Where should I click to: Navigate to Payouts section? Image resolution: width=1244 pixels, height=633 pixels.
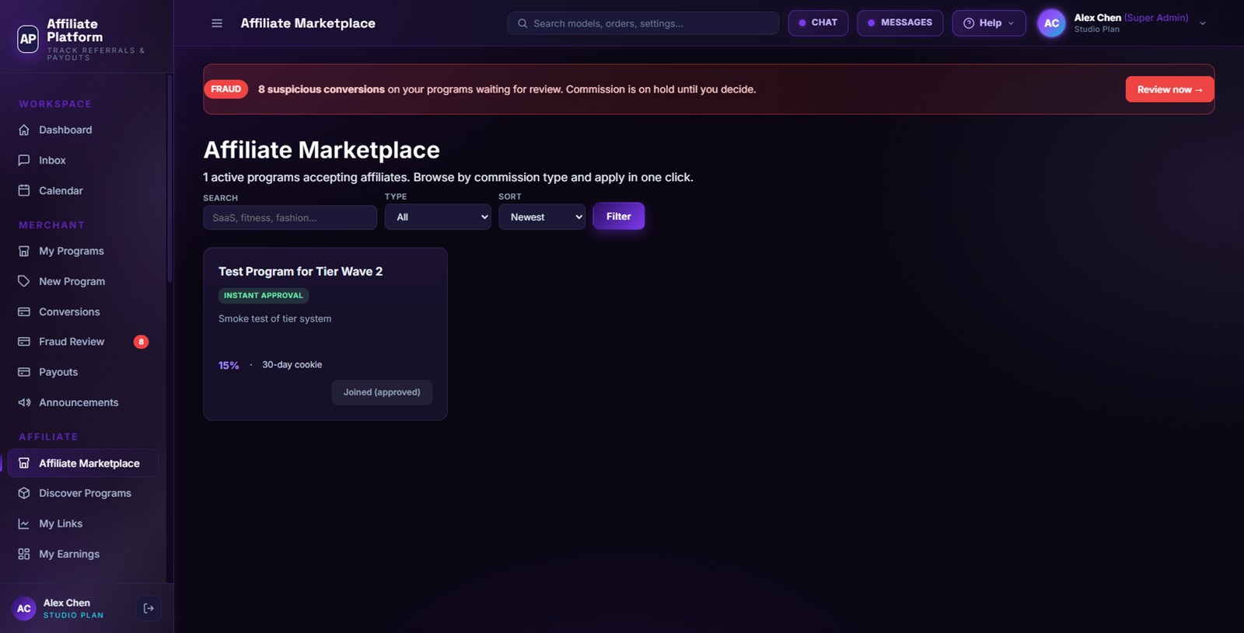(x=83, y=372)
